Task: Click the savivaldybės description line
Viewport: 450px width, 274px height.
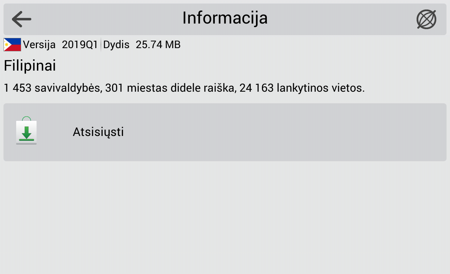Action: pyautogui.click(x=184, y=88)
